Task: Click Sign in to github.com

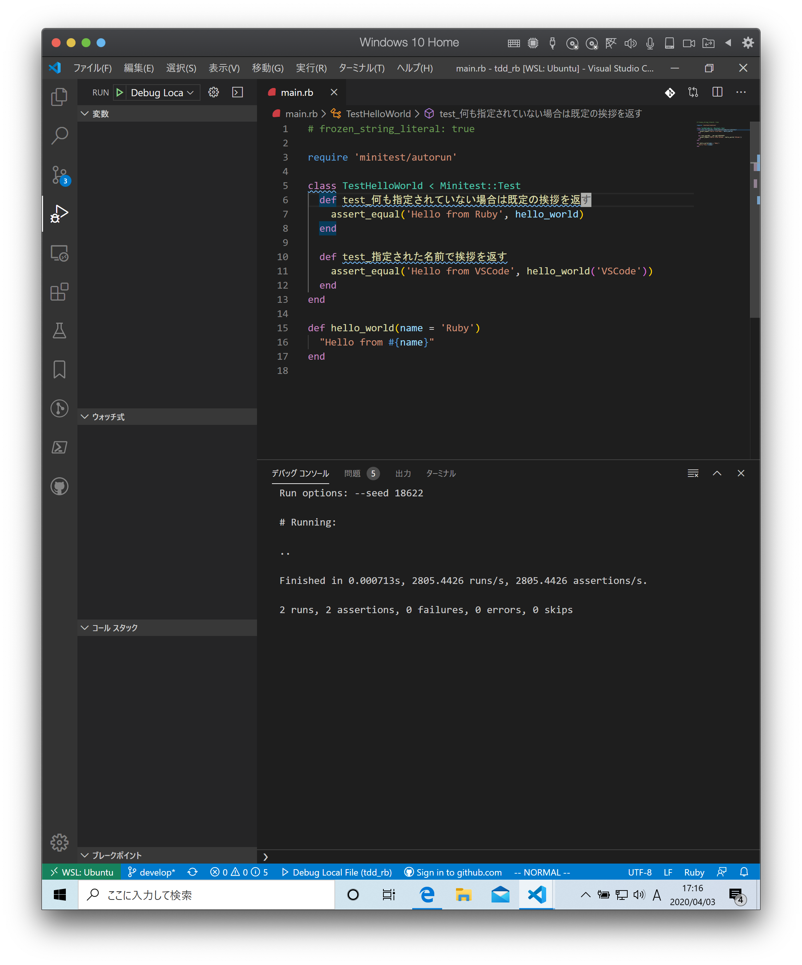Action: pos(453,872)
